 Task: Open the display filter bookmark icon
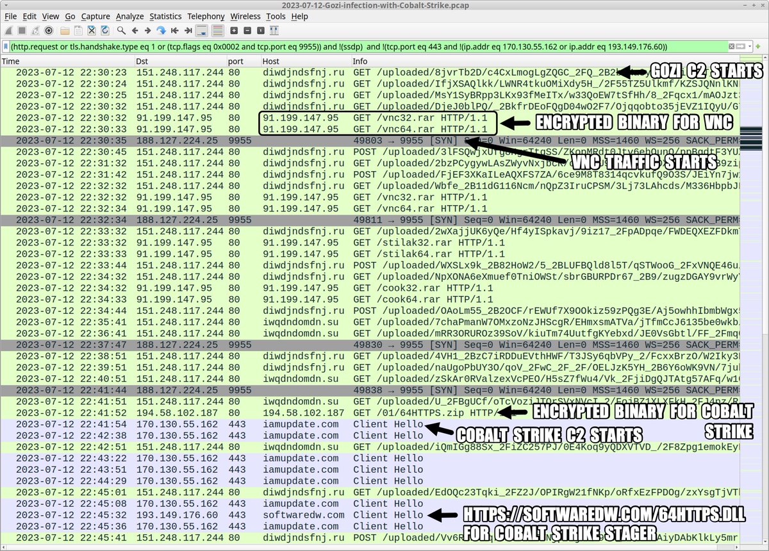click(x=6, y=46)
